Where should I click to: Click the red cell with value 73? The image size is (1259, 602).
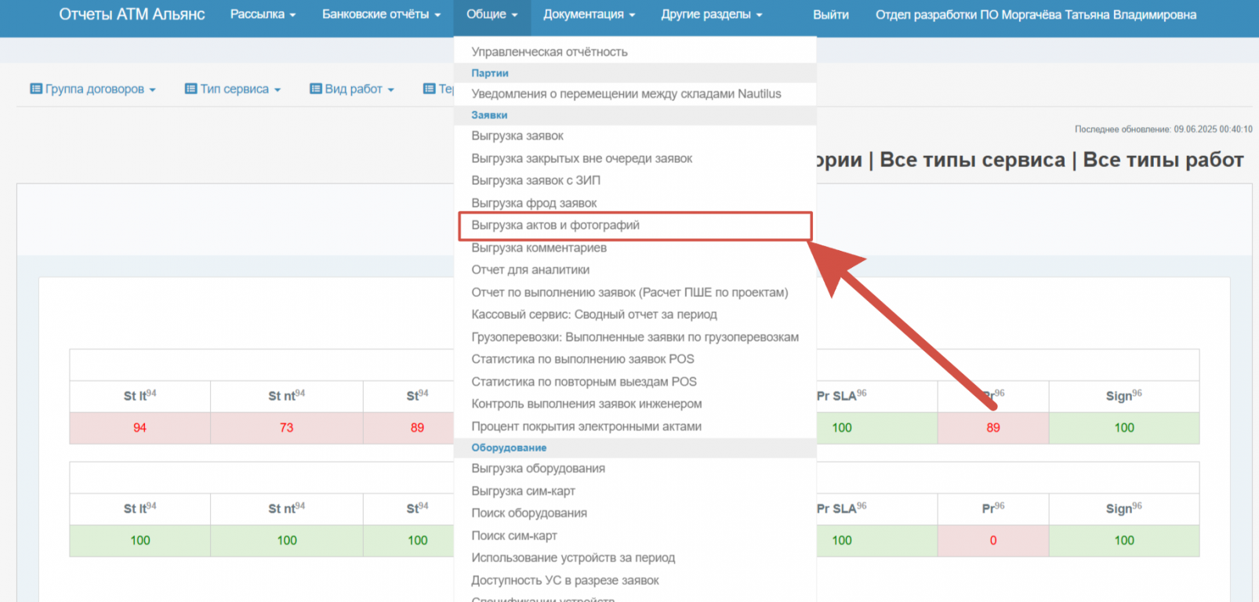pyautogui.click(x=286, y=428)
